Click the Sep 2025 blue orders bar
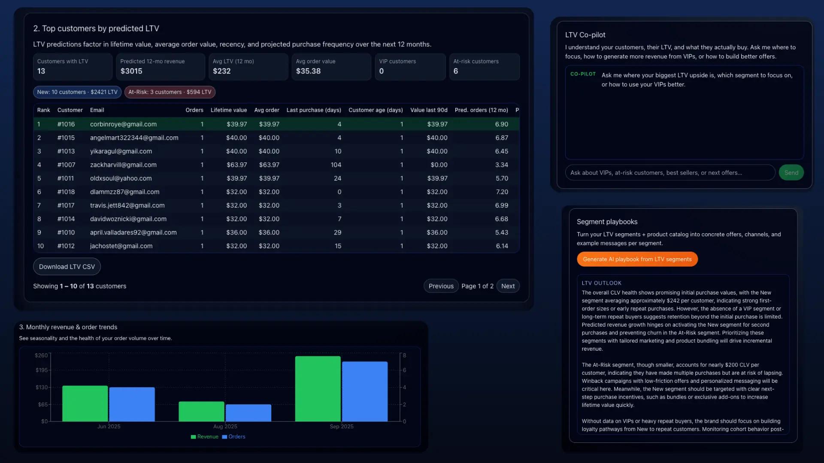Screen dimensions: 824x463 pyautogui.click(x=365, y=391)
